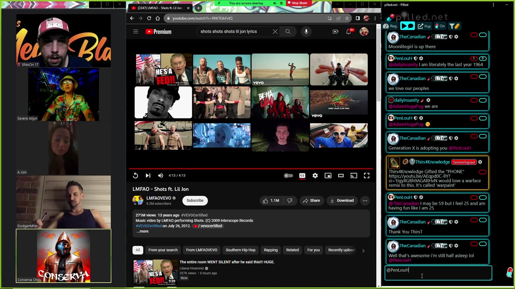Dislike the LMFAO Shots video

coord(290,200)
